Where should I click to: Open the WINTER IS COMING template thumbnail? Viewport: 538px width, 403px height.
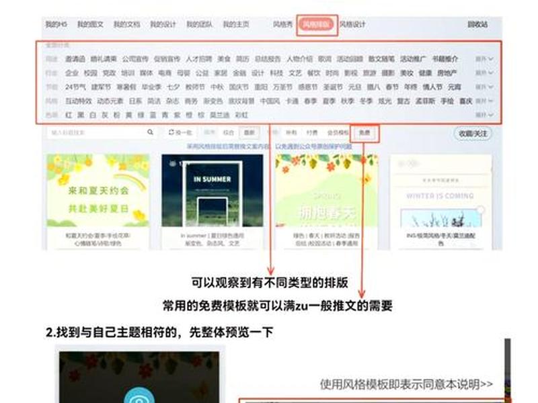(x=440, y=191)
